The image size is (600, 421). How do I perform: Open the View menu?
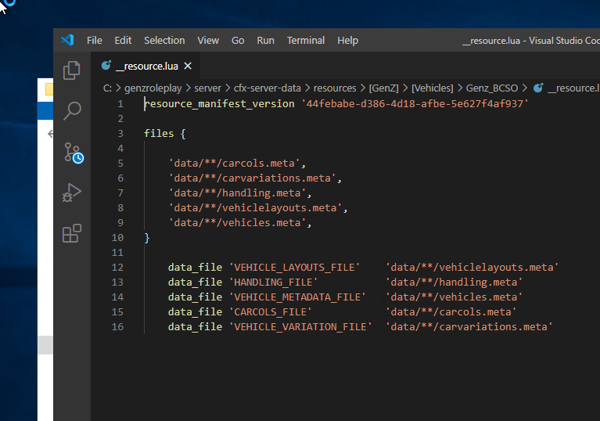pyautogui.click(x=208, y=40)
